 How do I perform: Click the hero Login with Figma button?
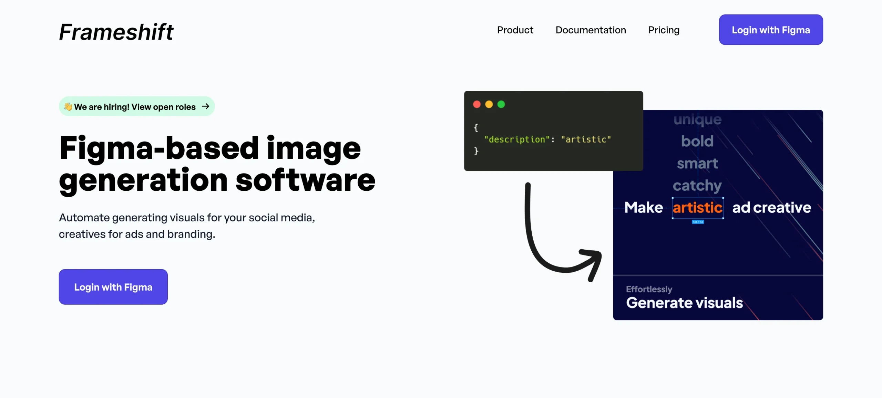click(113, 287)
